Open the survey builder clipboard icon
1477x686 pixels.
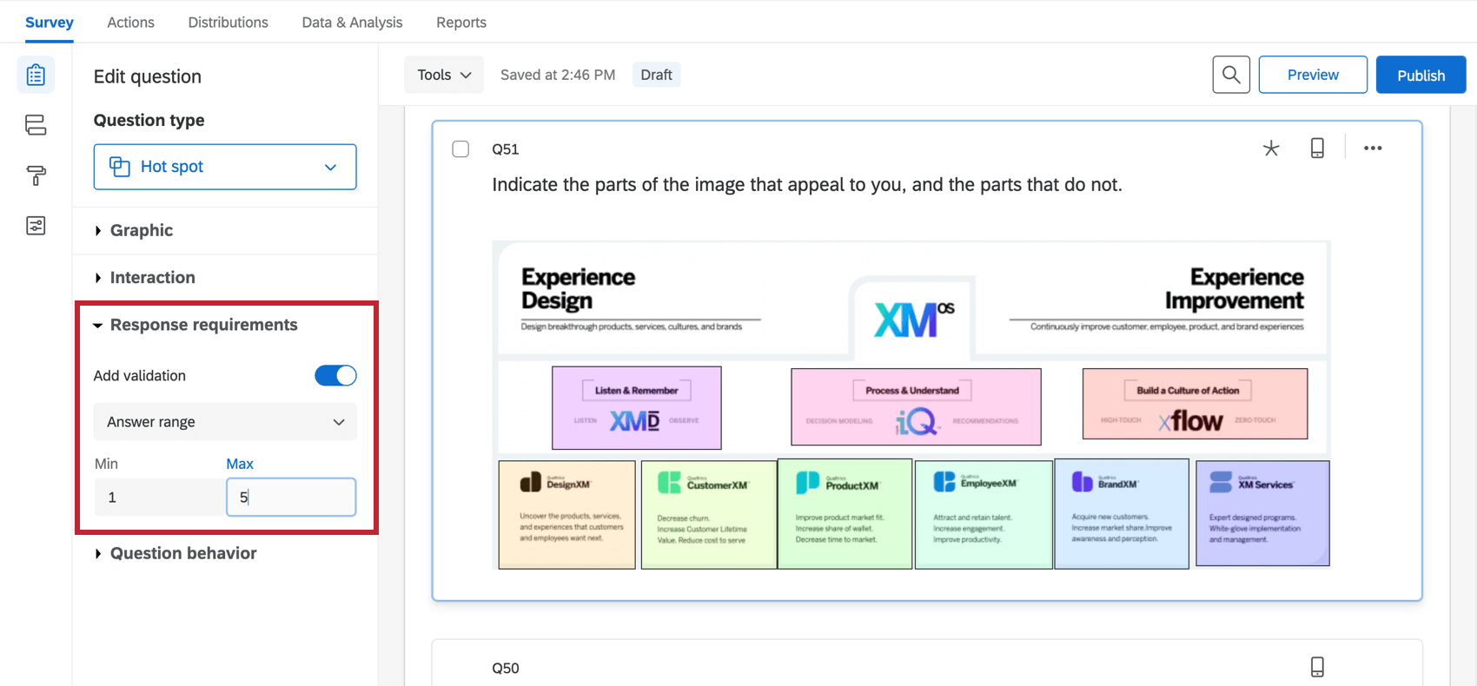tap(36, 76)
